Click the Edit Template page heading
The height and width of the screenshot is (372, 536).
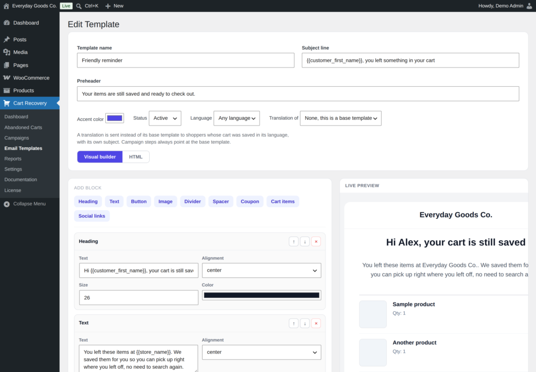click(x=93, y=24)
